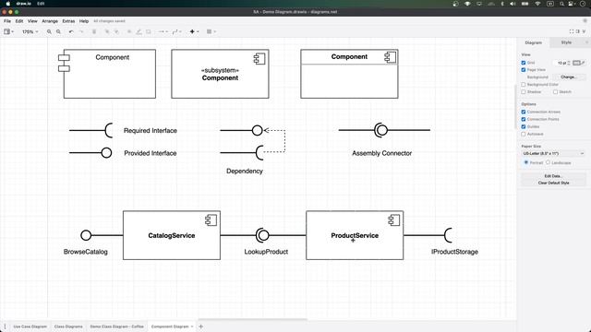Click the Wi-Fi icon in menu bar
This screenshot has height=332, width=591.
pyautogui.click(x=537, y=4)
